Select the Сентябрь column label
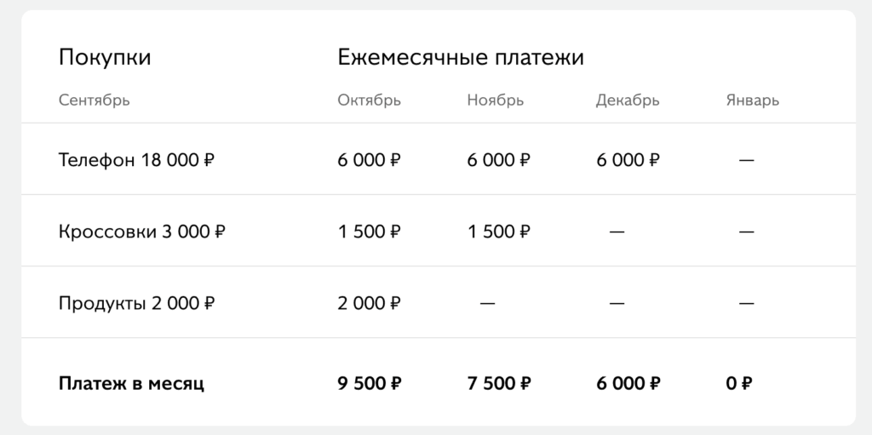 94,100
